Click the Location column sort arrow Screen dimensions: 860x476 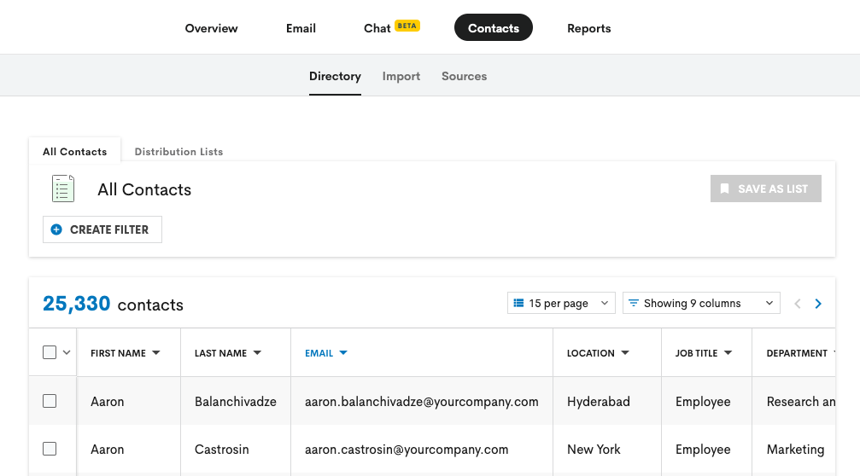coord(625,353)
